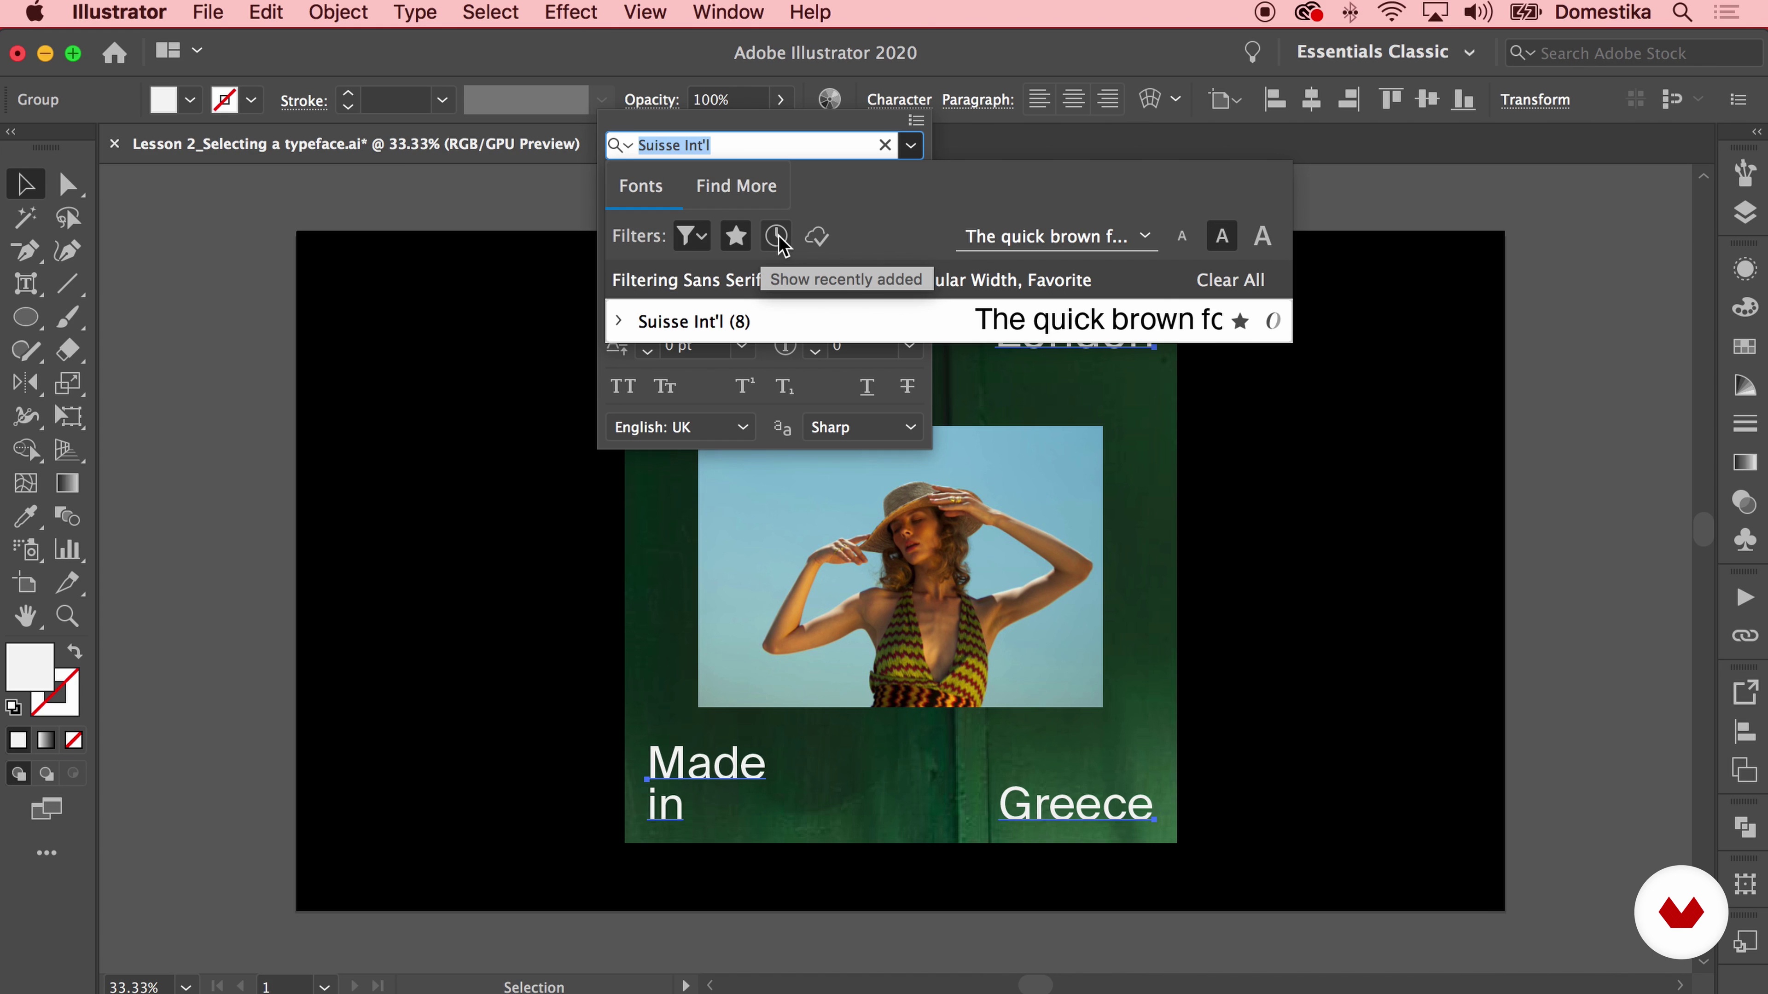Open the Paragraph panel link
Viewport: 1768px width, 994px height.
coord(977,100)
